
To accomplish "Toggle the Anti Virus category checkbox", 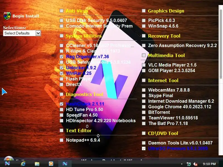I will click(x=61, y=11).
